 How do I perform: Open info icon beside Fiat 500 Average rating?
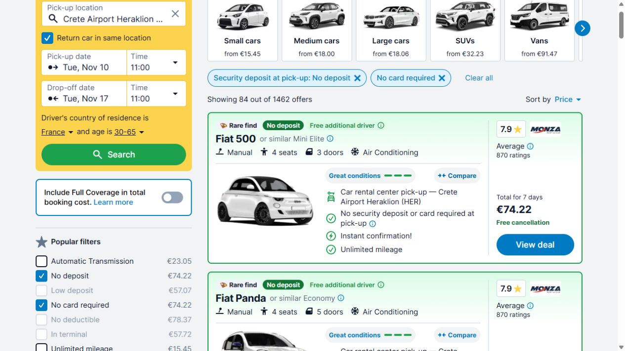[530, 146]
